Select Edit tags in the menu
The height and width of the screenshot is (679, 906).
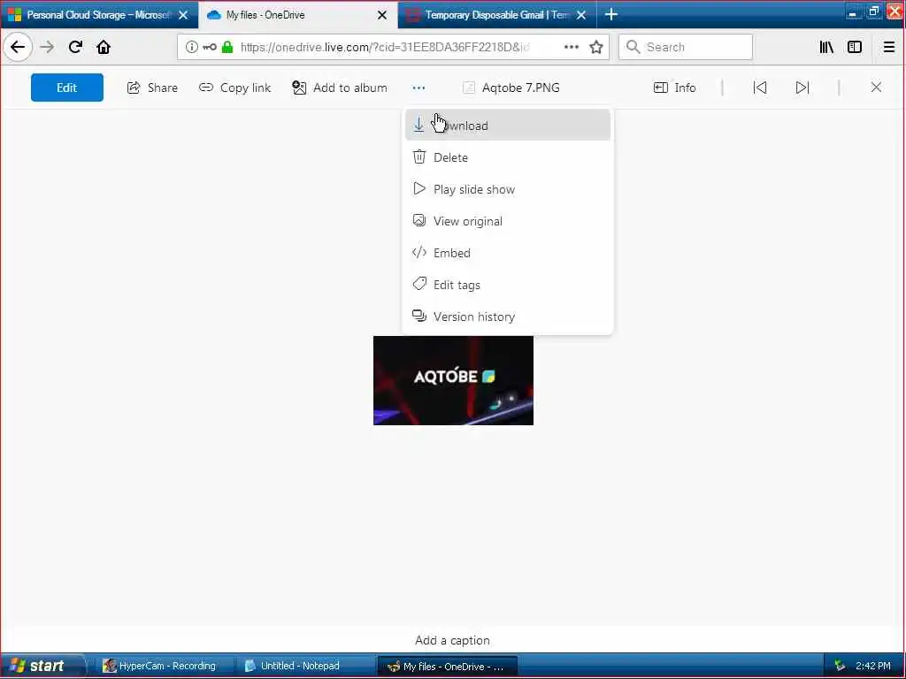(507, 285)
